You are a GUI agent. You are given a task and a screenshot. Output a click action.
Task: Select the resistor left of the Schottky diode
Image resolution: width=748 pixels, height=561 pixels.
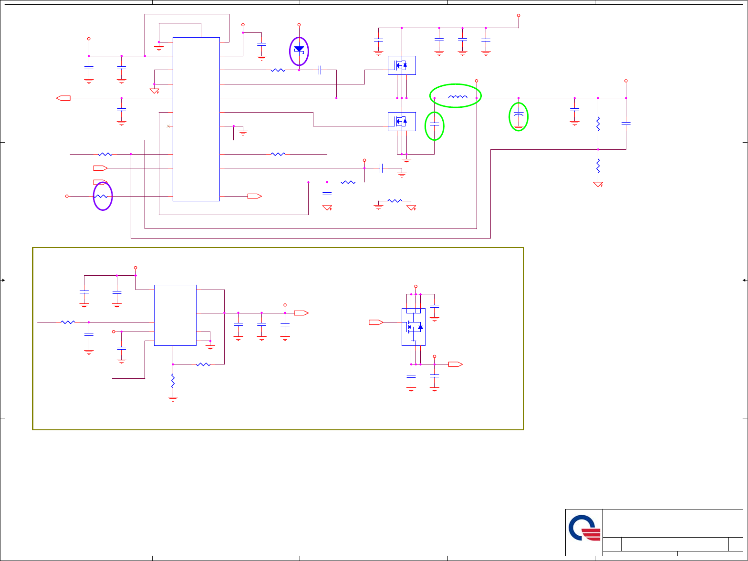278,70
